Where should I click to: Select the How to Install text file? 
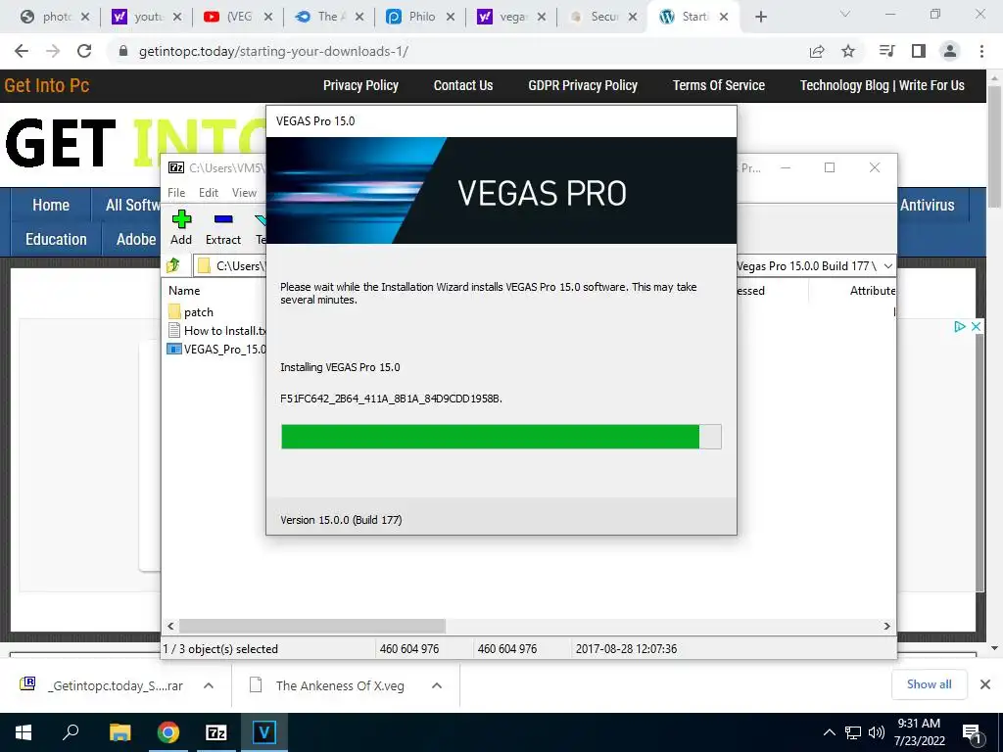pyautogui.click(x=216, y=331)
